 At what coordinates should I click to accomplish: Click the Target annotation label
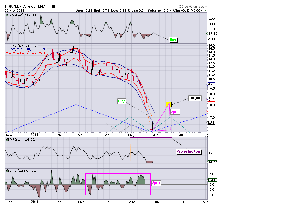click(x=195, y=98)
